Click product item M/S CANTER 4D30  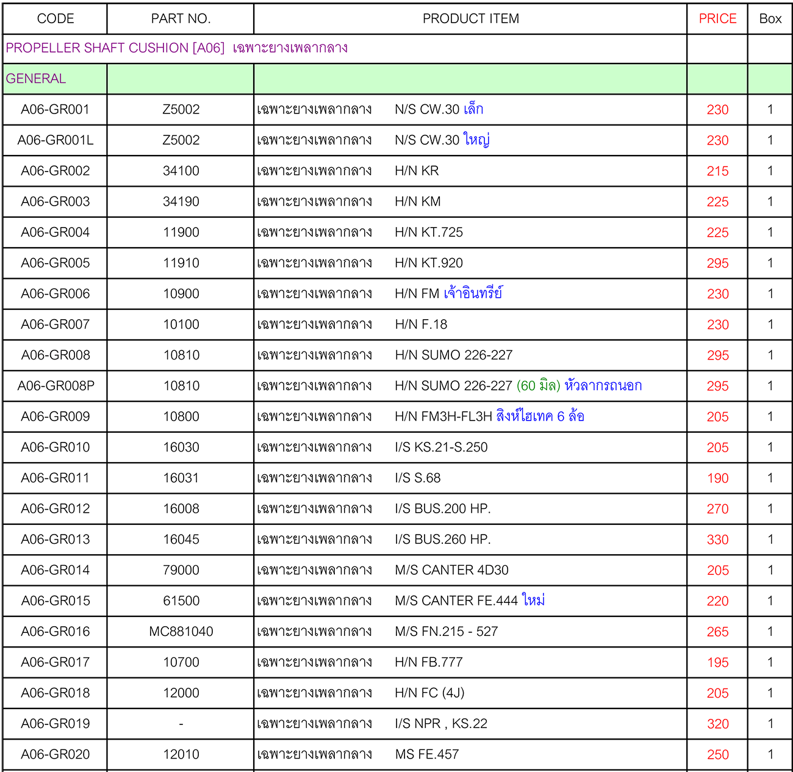tap(451, 570)
